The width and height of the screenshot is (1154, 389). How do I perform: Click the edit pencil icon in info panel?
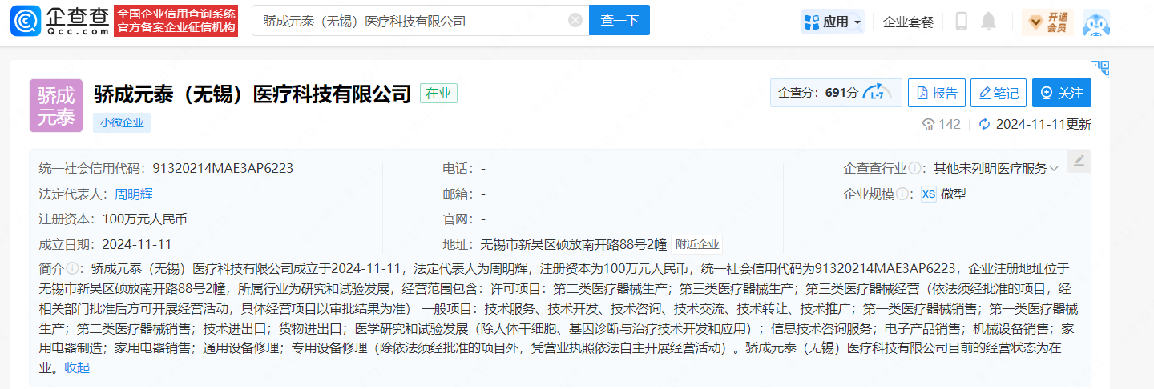(x=1079, y=161)
